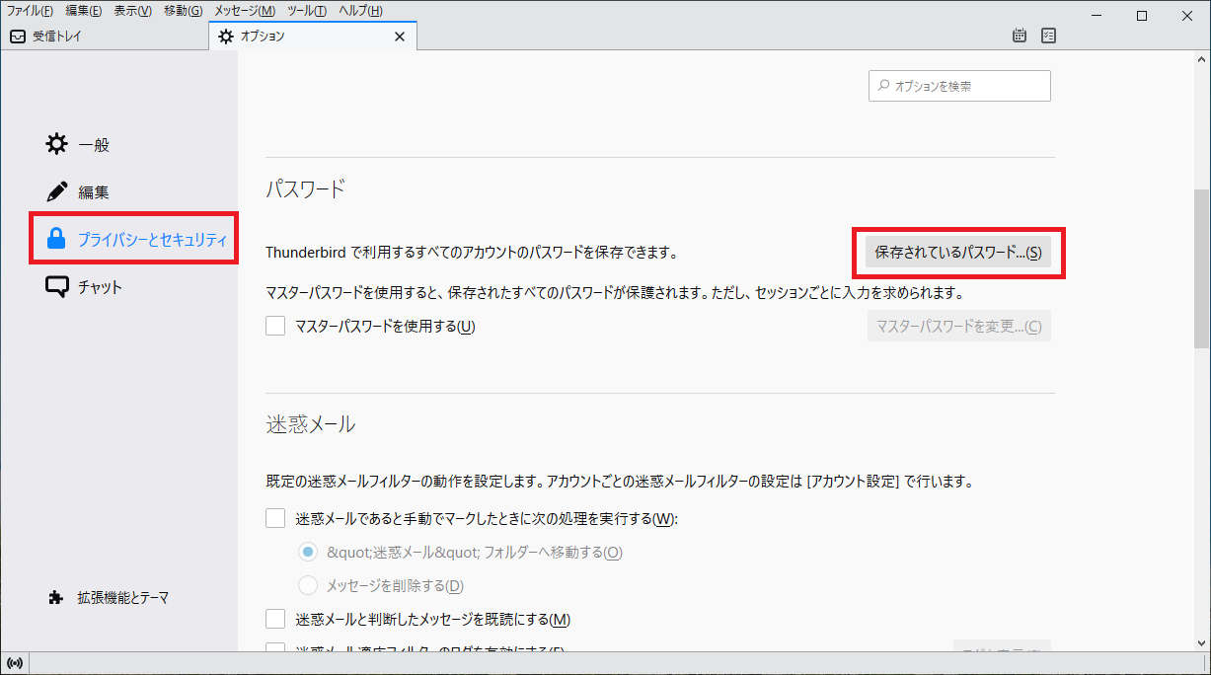Screen dimensions: 1211x675
Task: Select 迷惑メールフォルダーへ移動する radio button
Action: [308, 552]
